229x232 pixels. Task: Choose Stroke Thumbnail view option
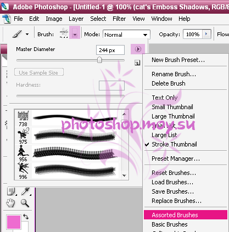pyautogui.click(x=174, y=144)
